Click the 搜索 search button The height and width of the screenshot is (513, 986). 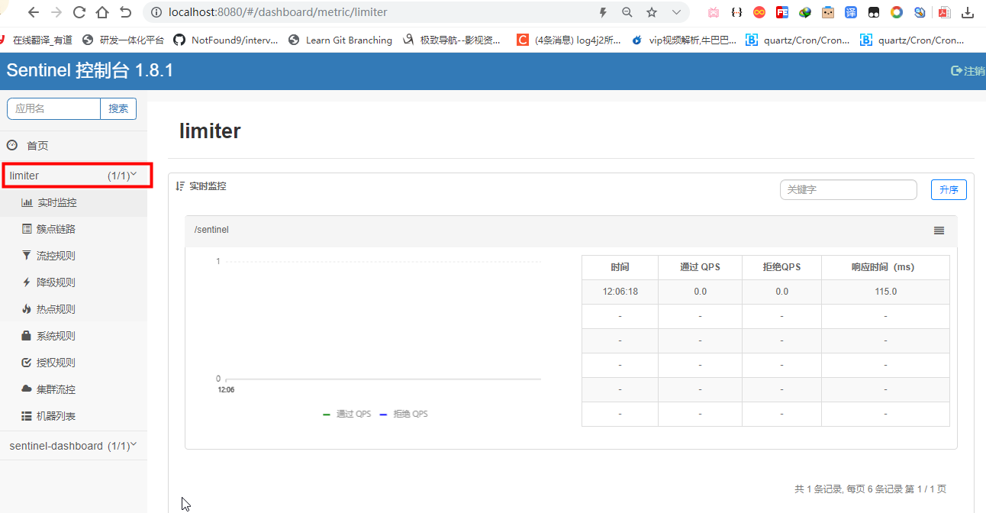coord(118,108)
